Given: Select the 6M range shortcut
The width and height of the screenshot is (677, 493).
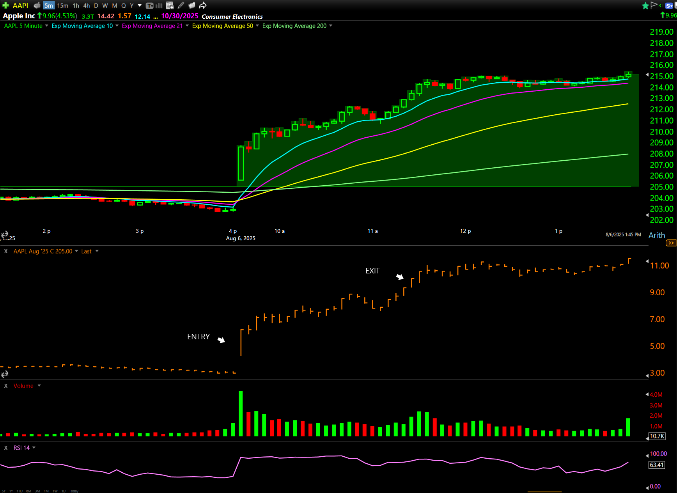Looking at the screenshot, I should pyautogui.click(x=28, y=491).
